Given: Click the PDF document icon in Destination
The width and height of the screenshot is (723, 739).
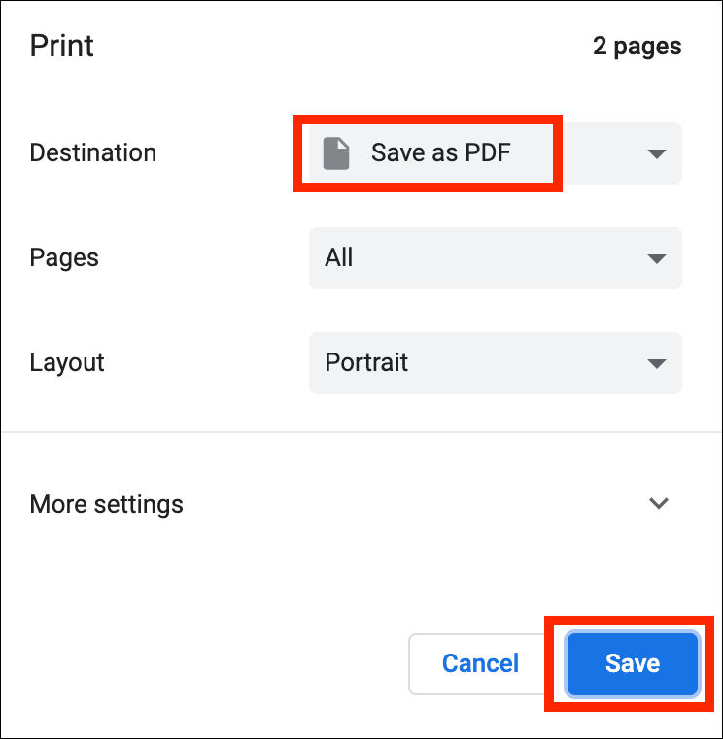Looking at the screenshot, I should coord(336,153).
